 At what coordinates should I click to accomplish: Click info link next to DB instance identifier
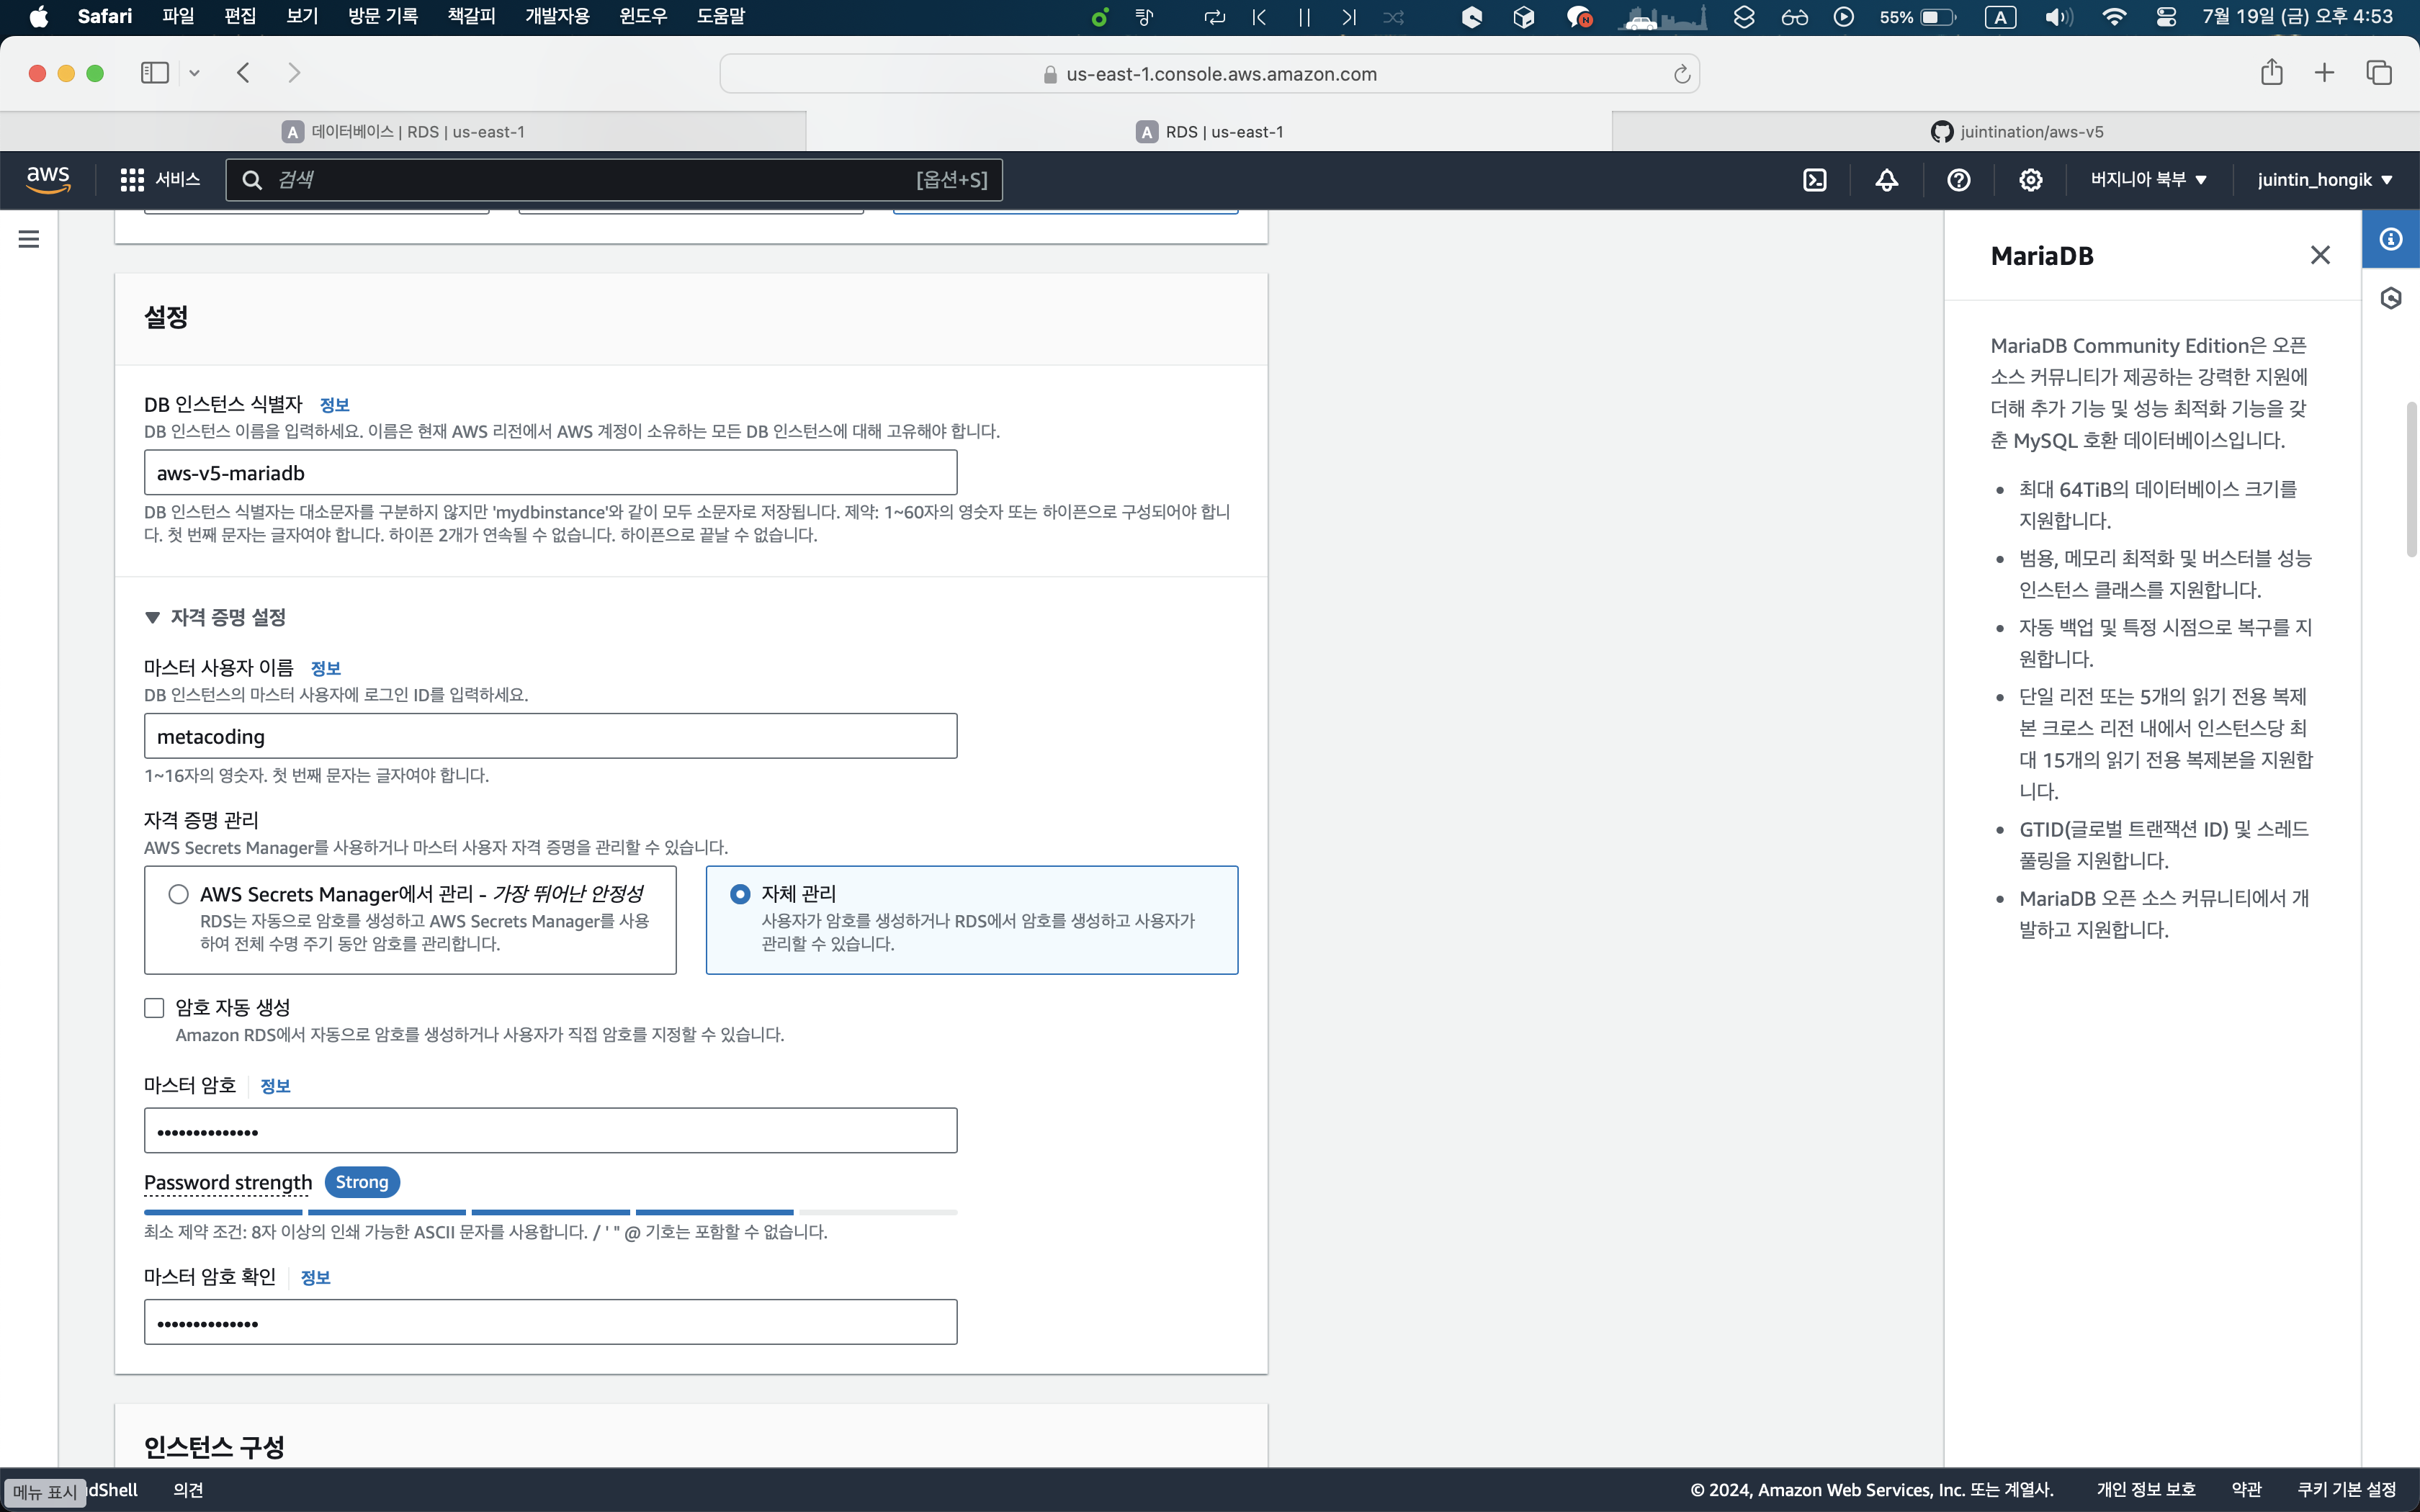(334, 405)
